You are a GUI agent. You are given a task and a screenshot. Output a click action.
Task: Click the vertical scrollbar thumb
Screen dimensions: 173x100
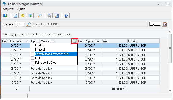tap(170, 48)
